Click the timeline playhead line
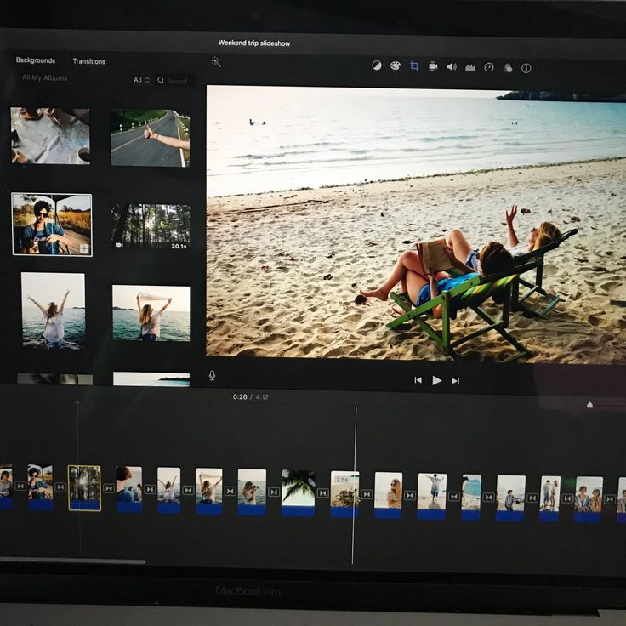The image size is (626, 626). click(x=354, y=484)
